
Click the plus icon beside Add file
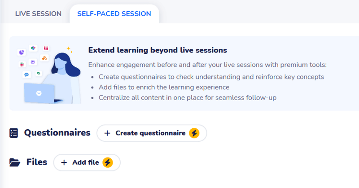tap(64, 162)
